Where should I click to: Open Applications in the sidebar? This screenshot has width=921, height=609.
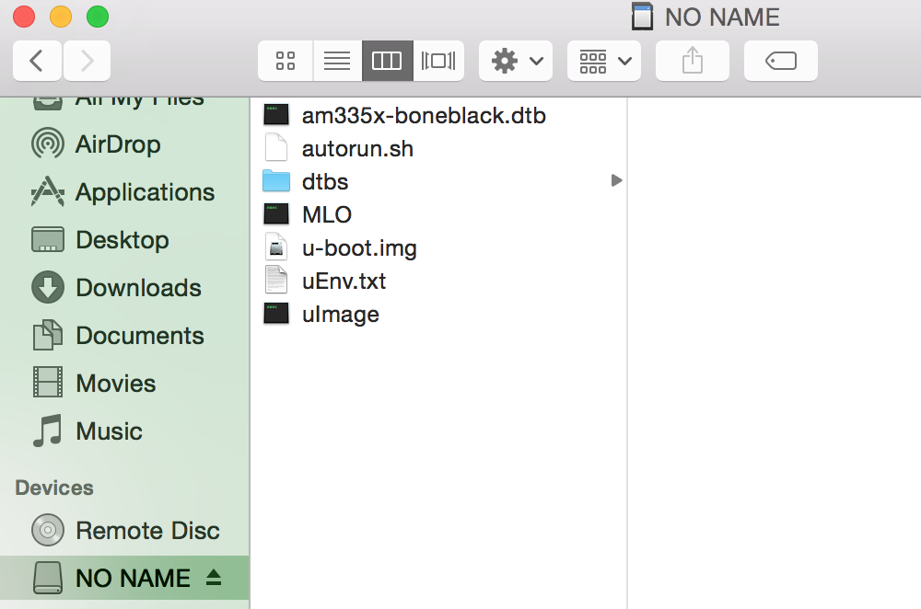145,192
